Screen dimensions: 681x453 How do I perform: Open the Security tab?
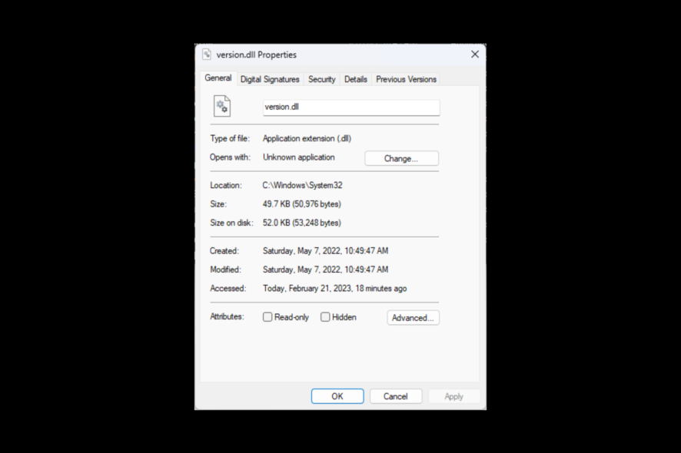[322, 79]
